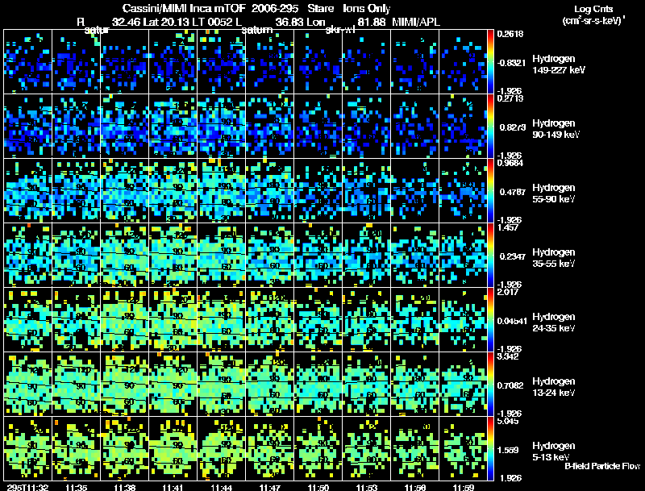The width and height of the screenshot is (645, 491).
Task: Select the Hydrogen 149-227 keV panel at 295T11:32
Action: tap(28, 62)
